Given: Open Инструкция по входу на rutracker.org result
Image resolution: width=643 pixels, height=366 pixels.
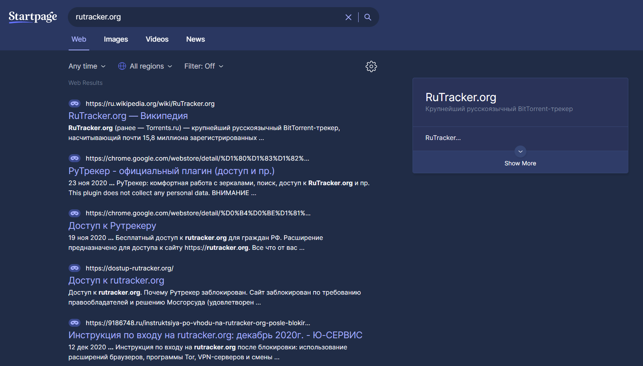Looking at the screenshot, I should (x=215, y=335).
